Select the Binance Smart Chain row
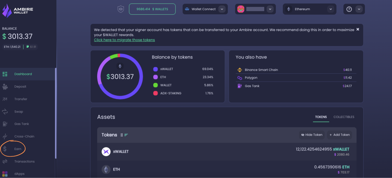This screenshot has height=178, width=392. click(x=296, y=70)
